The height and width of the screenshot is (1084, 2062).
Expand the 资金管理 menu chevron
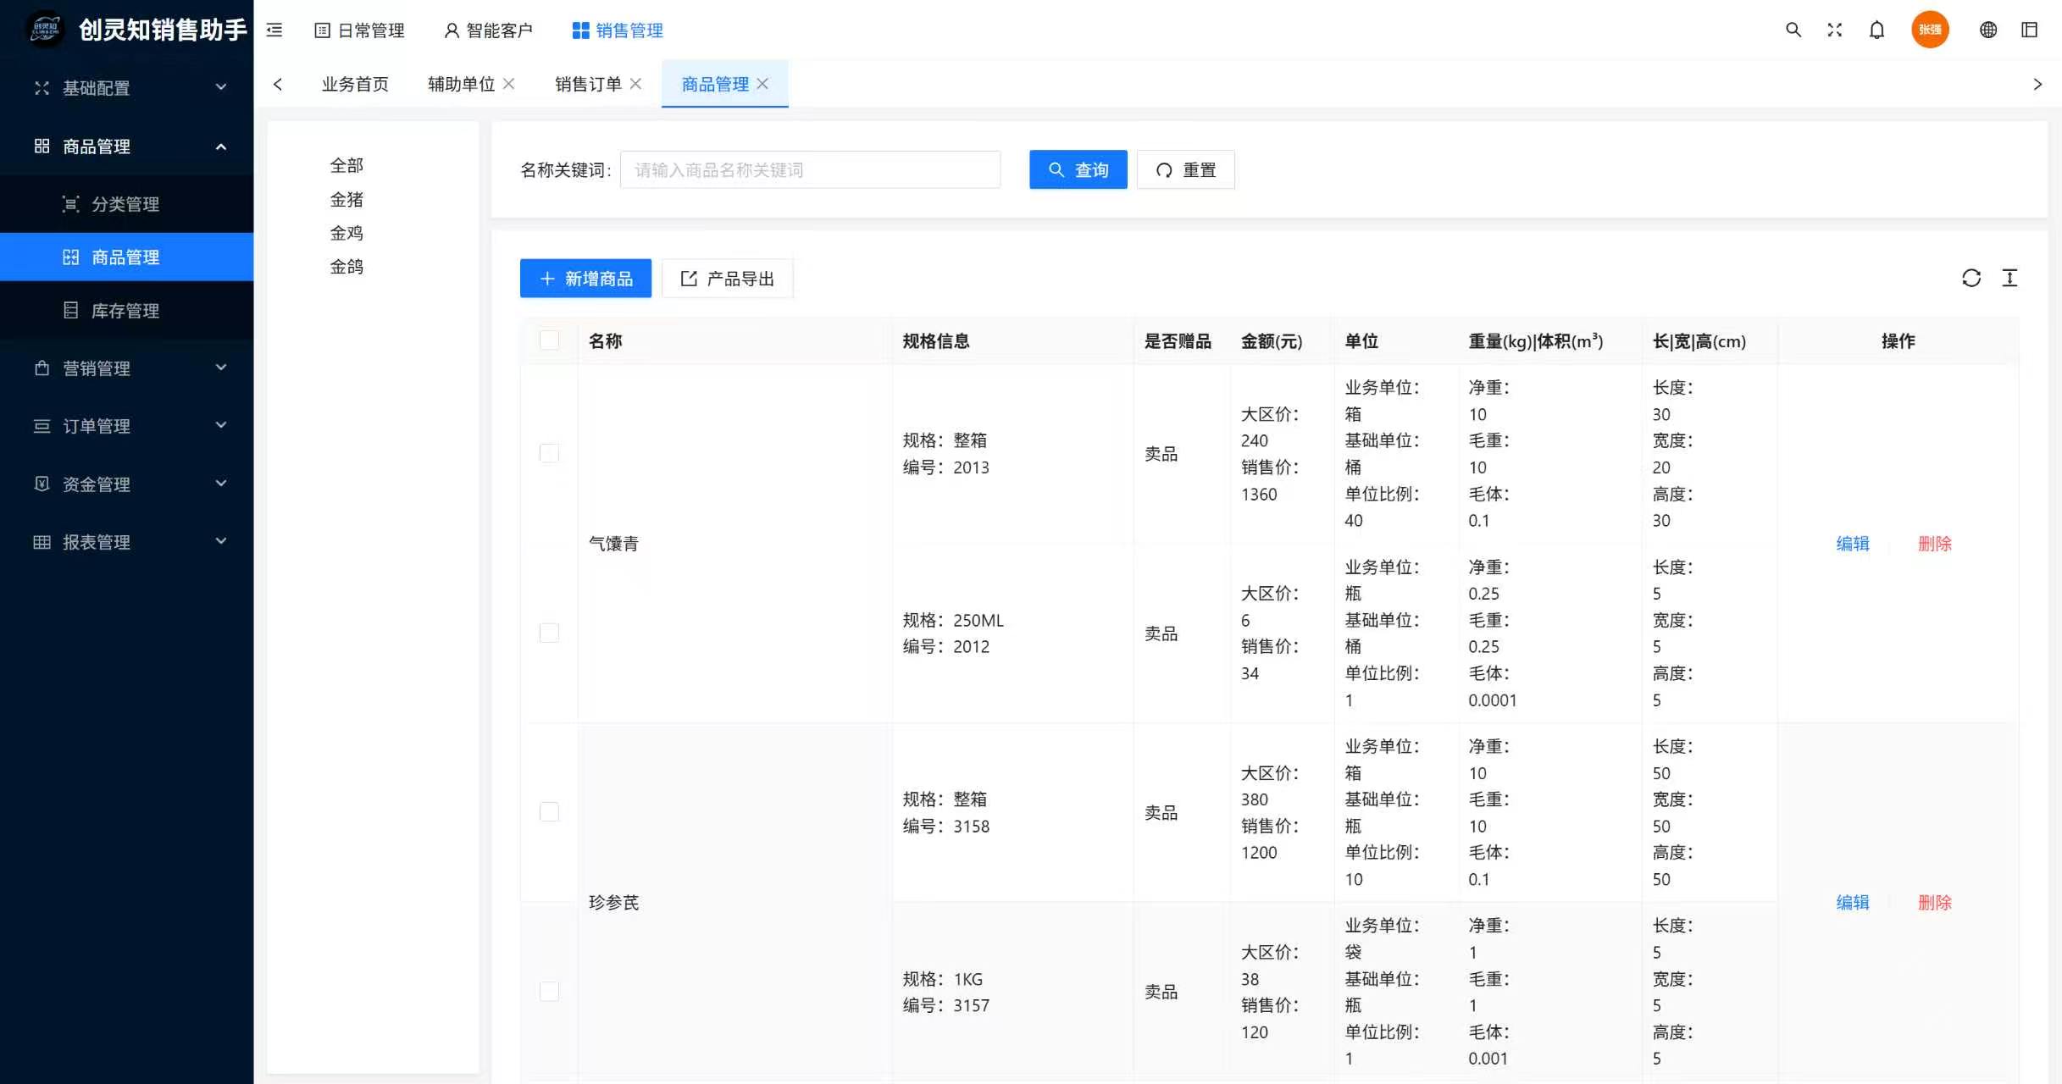(221, 484)
